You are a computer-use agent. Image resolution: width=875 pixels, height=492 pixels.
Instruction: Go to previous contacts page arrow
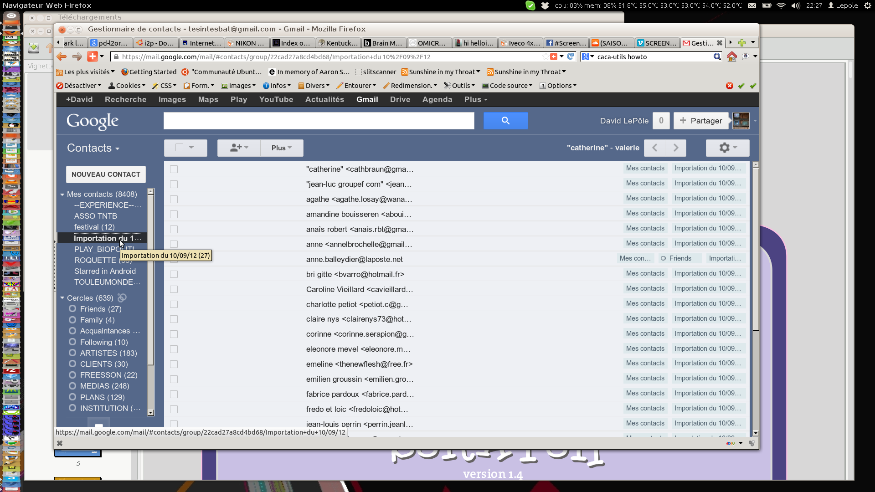[655, 148]
